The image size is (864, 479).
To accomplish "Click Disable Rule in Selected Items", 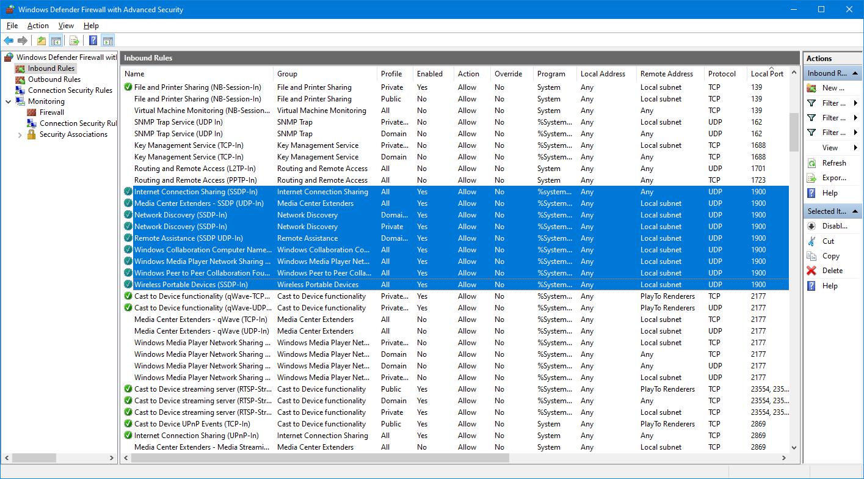I will (835, 226).
